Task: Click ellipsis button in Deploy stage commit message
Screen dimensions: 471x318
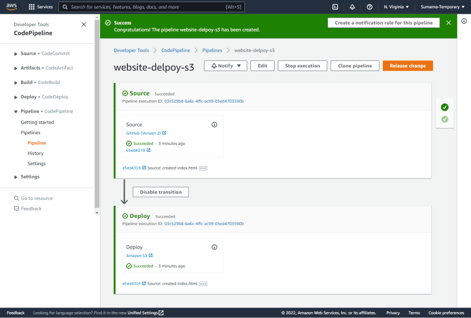Action: (203, 284)
